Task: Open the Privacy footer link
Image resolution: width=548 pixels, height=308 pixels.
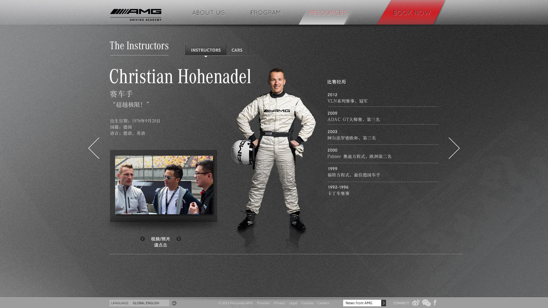Action: click(279, 303)
